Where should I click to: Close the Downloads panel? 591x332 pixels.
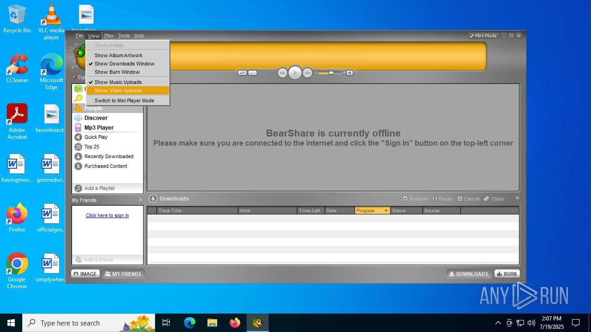517,198
